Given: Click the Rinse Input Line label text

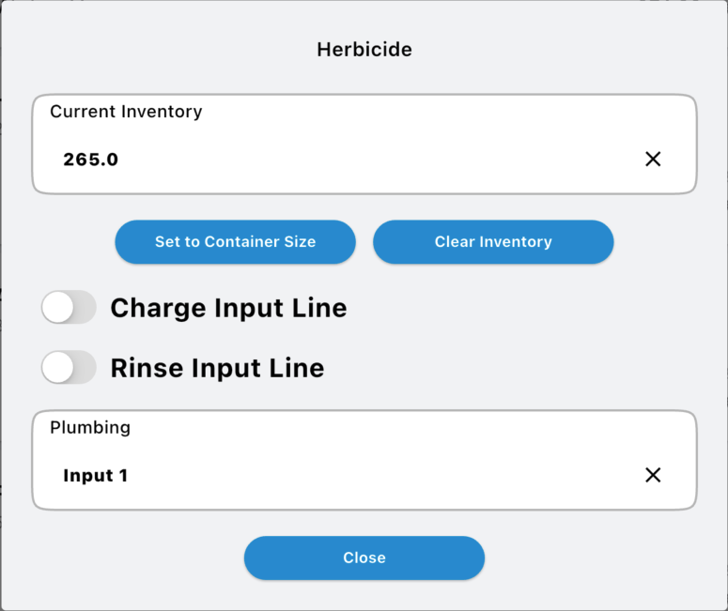Looking at the screenshot, I should pos(217,367).
